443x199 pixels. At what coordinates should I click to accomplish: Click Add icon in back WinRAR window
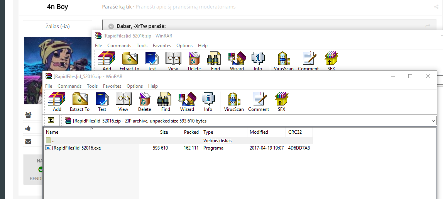pyautogui.click(x=107, y=61)
